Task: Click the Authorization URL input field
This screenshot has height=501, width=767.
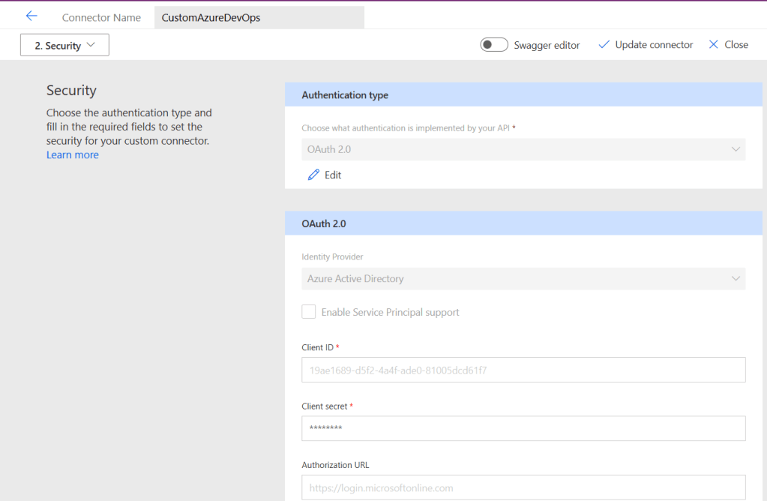Action: (523, 487)
